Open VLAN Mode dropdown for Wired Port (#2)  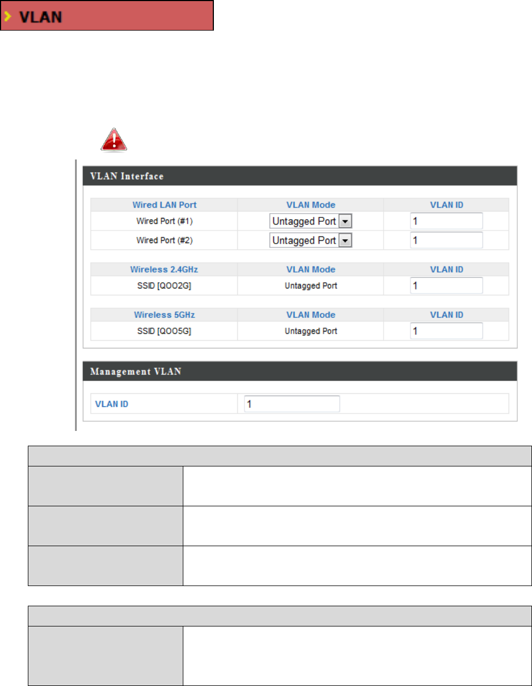(311, 240)
